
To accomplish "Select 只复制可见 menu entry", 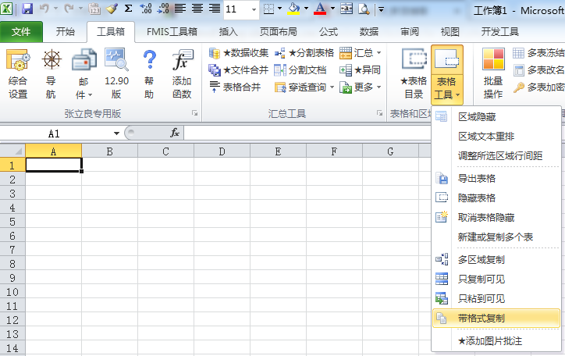I will pyautogui.click(x=481, y=279).
